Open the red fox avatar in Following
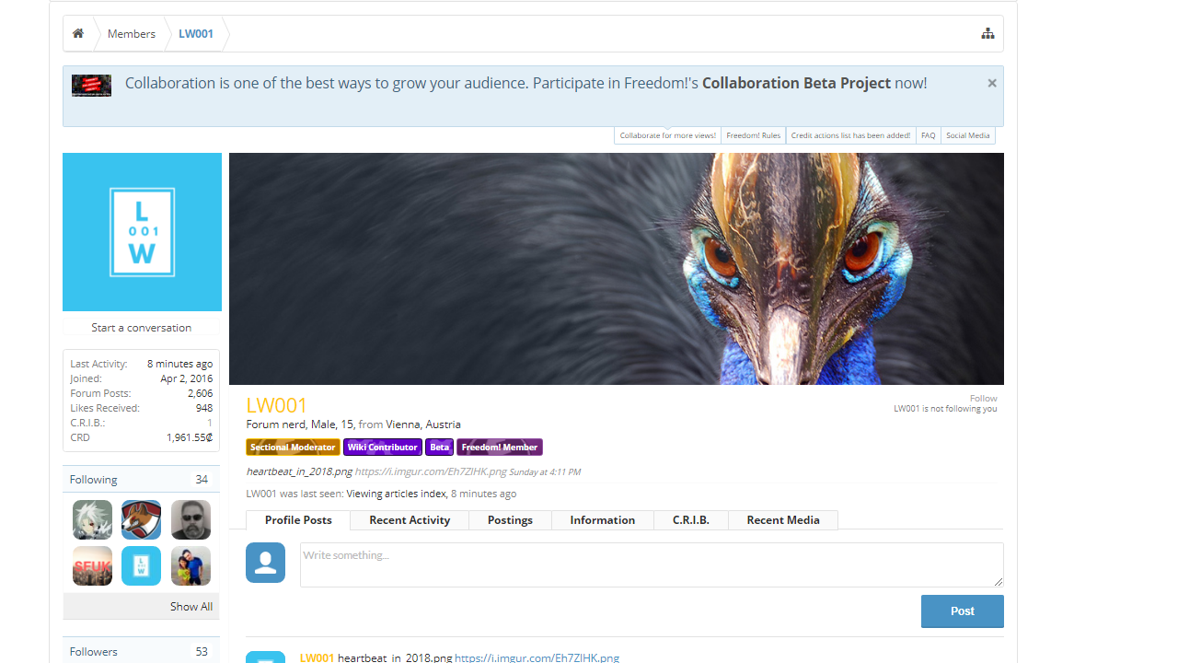The height and width of the screenshot is (663, 1201). click(142, 520)
